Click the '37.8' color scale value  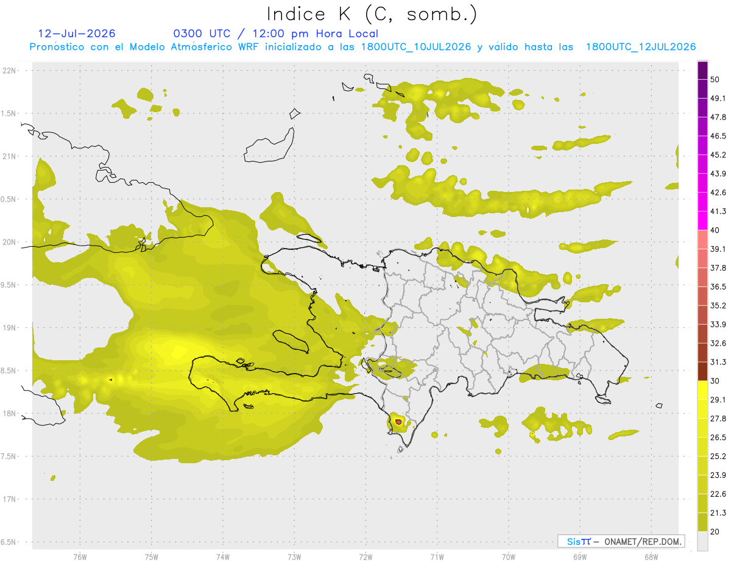pos(718,268)
